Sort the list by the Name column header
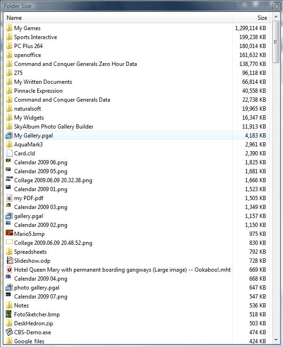This screenshot has height=347, width=283. tap(118, 18)
